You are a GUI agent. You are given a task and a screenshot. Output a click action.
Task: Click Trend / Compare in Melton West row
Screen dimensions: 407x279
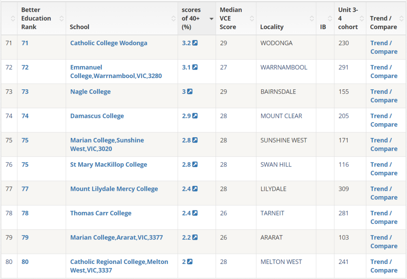point(384,266)
